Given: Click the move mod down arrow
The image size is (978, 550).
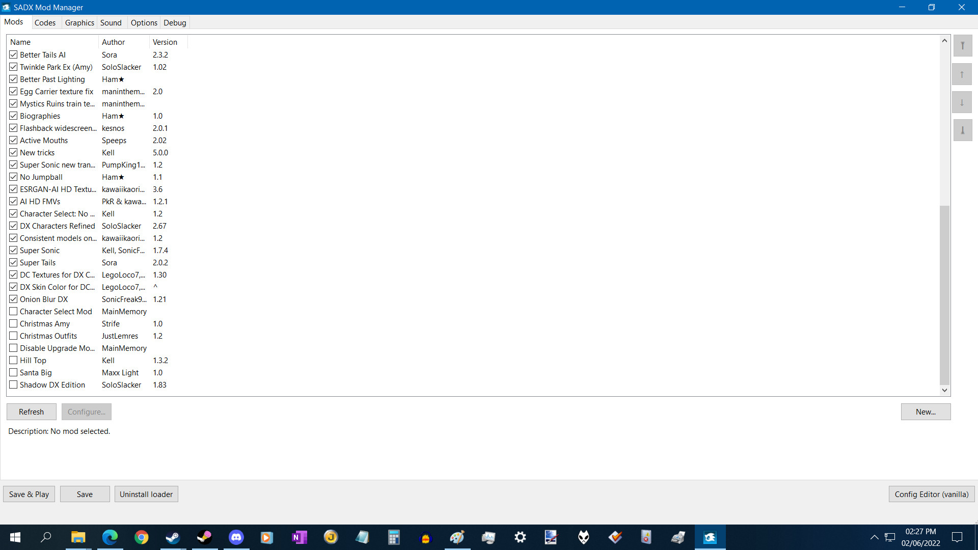Looking at the screenshot, I should pyautogui.click(x=962, y=102).
